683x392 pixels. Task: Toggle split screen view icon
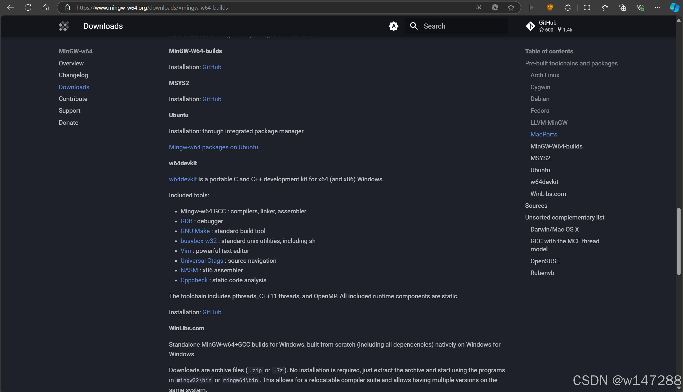click(587, 7)
